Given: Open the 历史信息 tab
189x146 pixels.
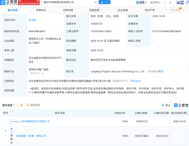Looking at the screenshot, I should coord(175,10).
